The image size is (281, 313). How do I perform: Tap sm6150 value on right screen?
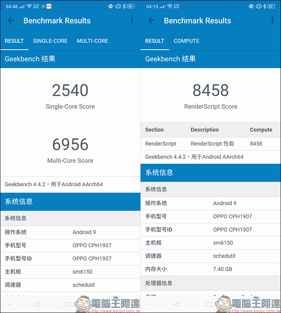pos(223,243)
